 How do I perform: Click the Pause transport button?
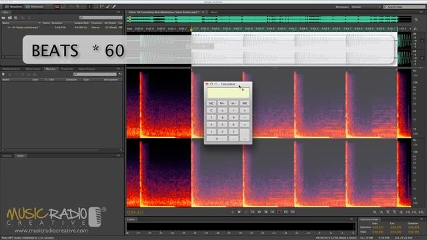click(x=246, y=212)
